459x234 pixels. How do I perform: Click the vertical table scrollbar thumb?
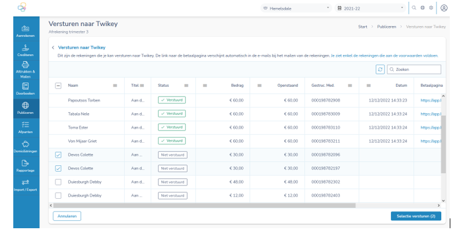(x=443, y=144)
